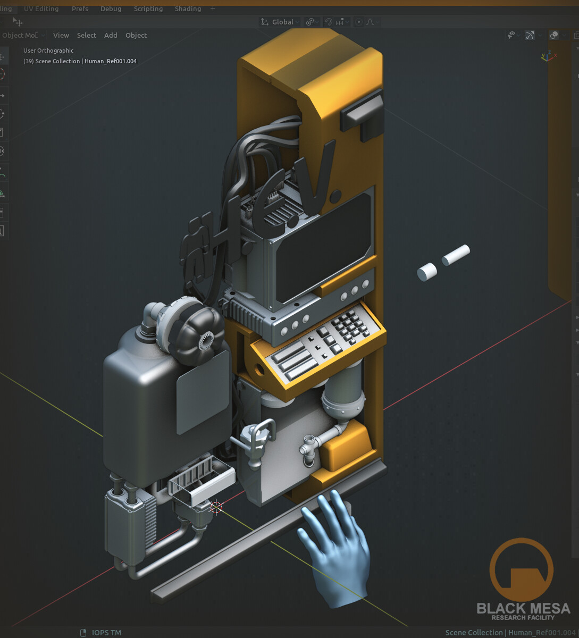Click the snapping magnet icon in the header
579x638 pixels.
tap(329, 22)
